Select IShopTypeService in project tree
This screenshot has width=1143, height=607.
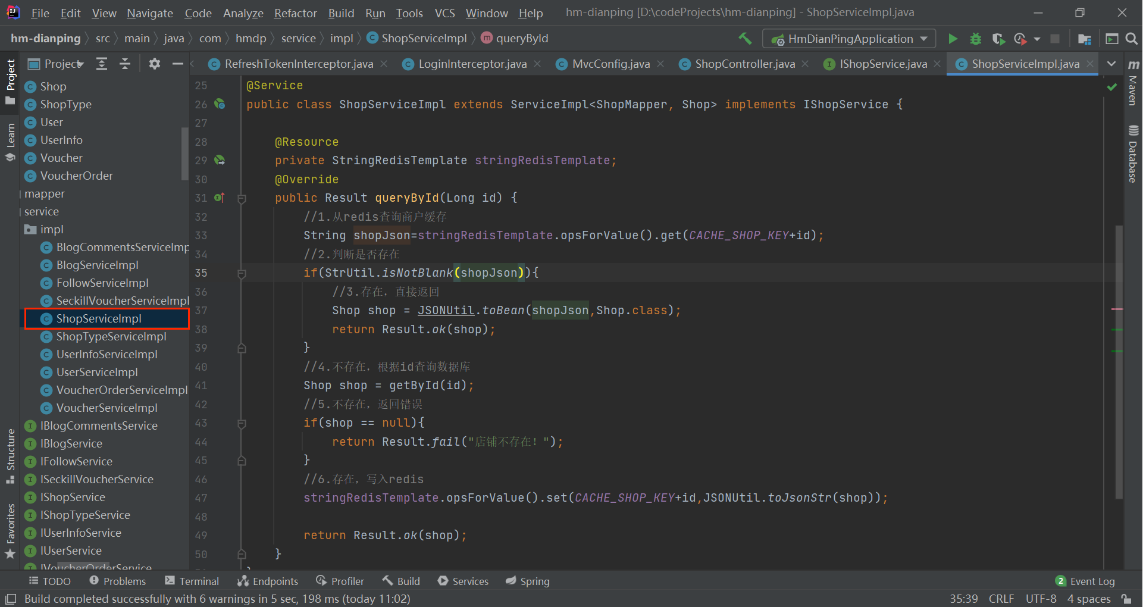(85, 515)
